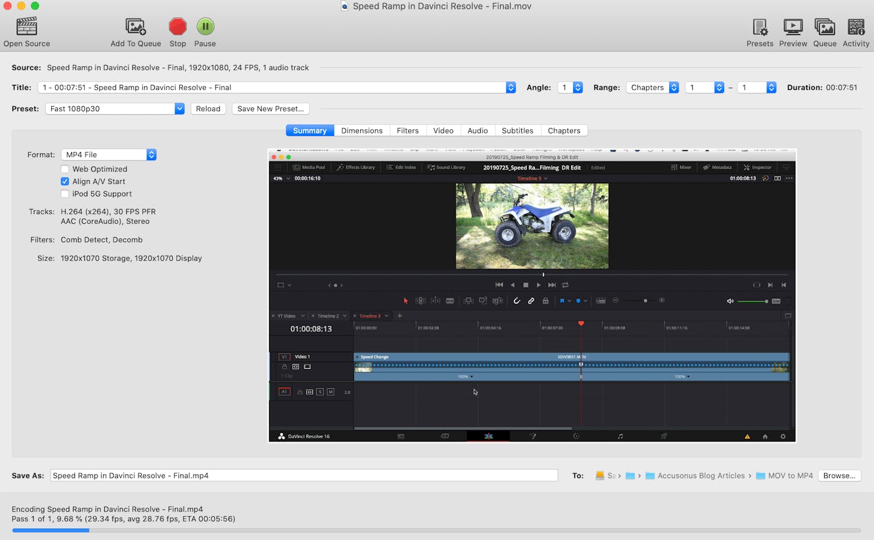Open the ending chapter dropdown
This screenshot has width=874, height=540.
[x=757, y=87]
